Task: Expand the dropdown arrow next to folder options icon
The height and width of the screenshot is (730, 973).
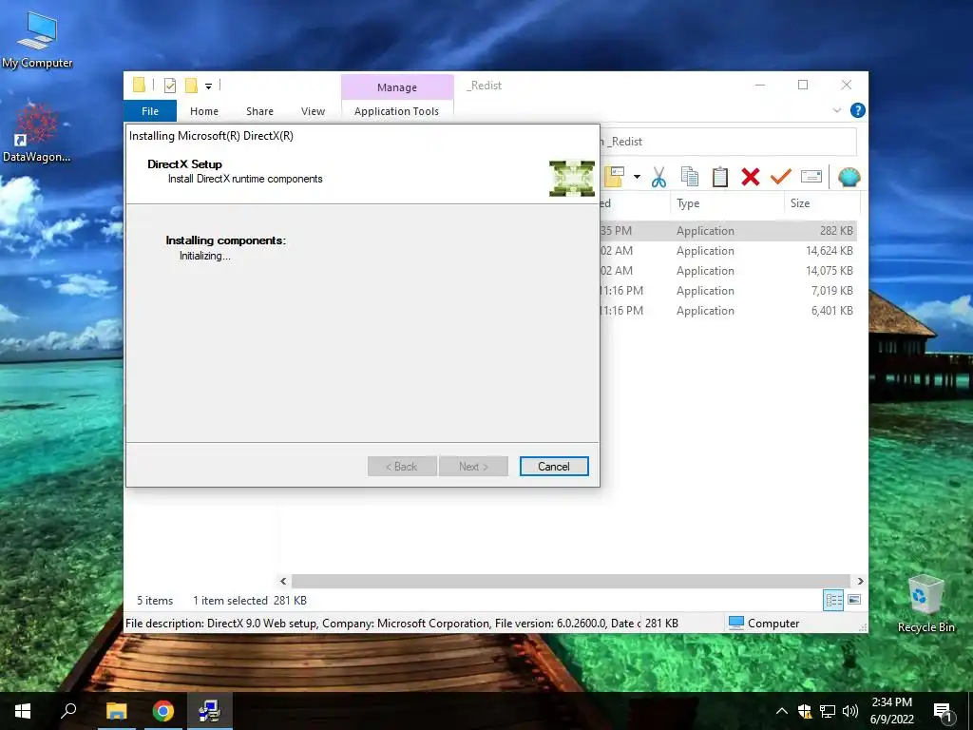Action: pos(637,177)
